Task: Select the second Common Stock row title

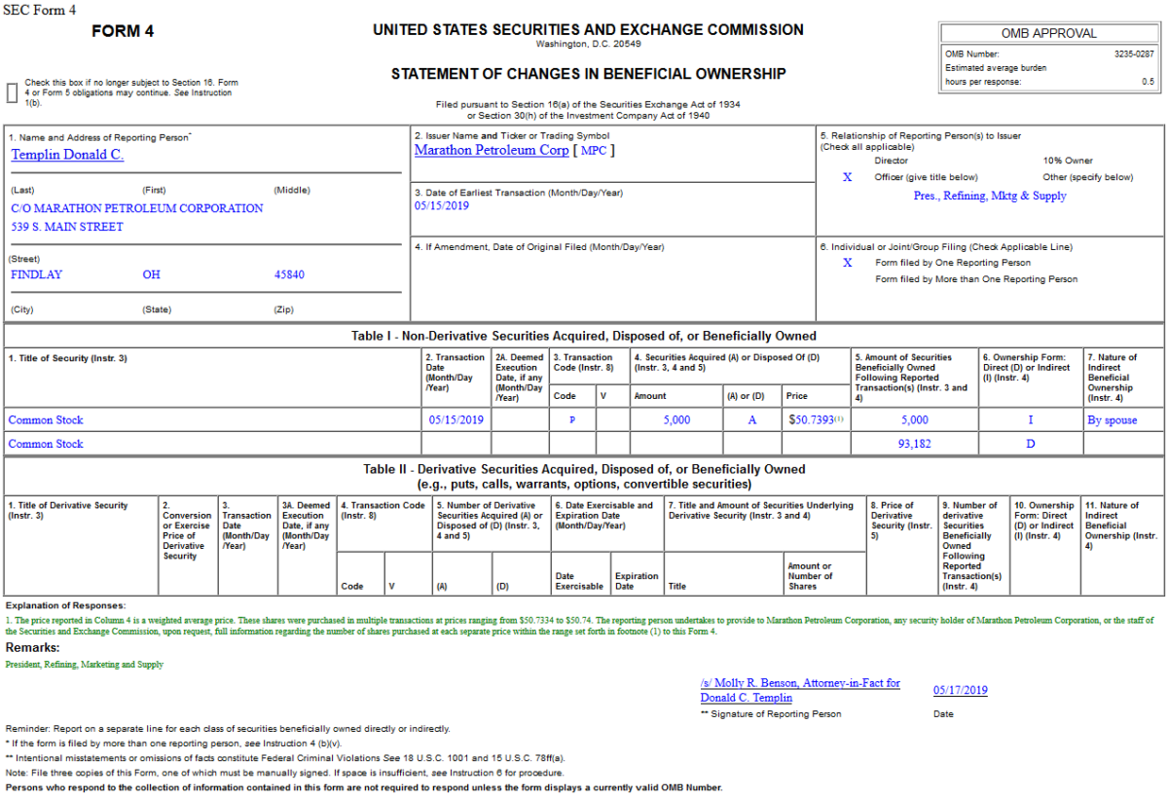Action: point(46,444)
